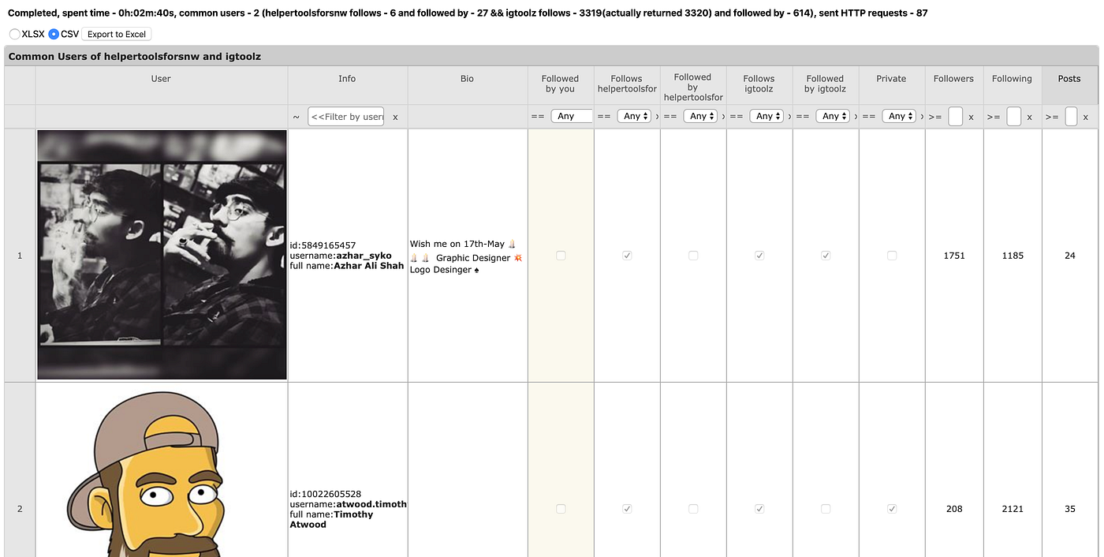This screenshot has height=557, width=1104.
Task: Focus the Followers minimum value field
Action: tap(956, 117)
